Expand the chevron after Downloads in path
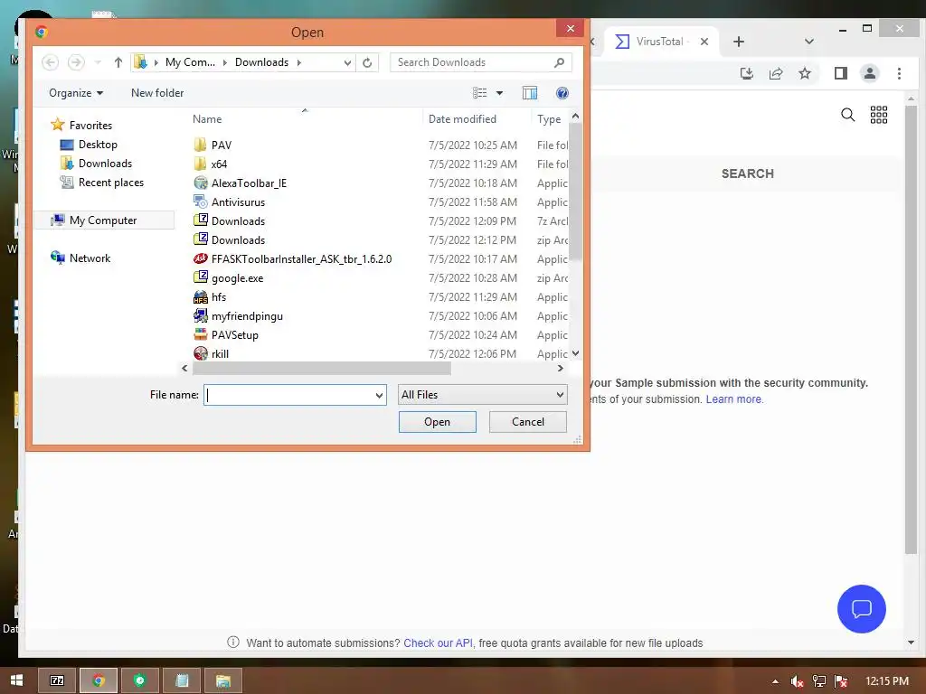The width and height of the screenshot is (926, 694). [x=298, y=62]
